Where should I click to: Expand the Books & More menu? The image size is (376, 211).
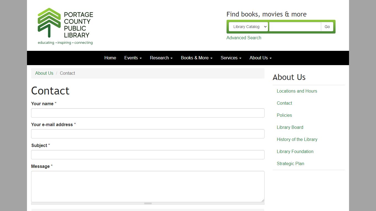(x=197, y=58)
